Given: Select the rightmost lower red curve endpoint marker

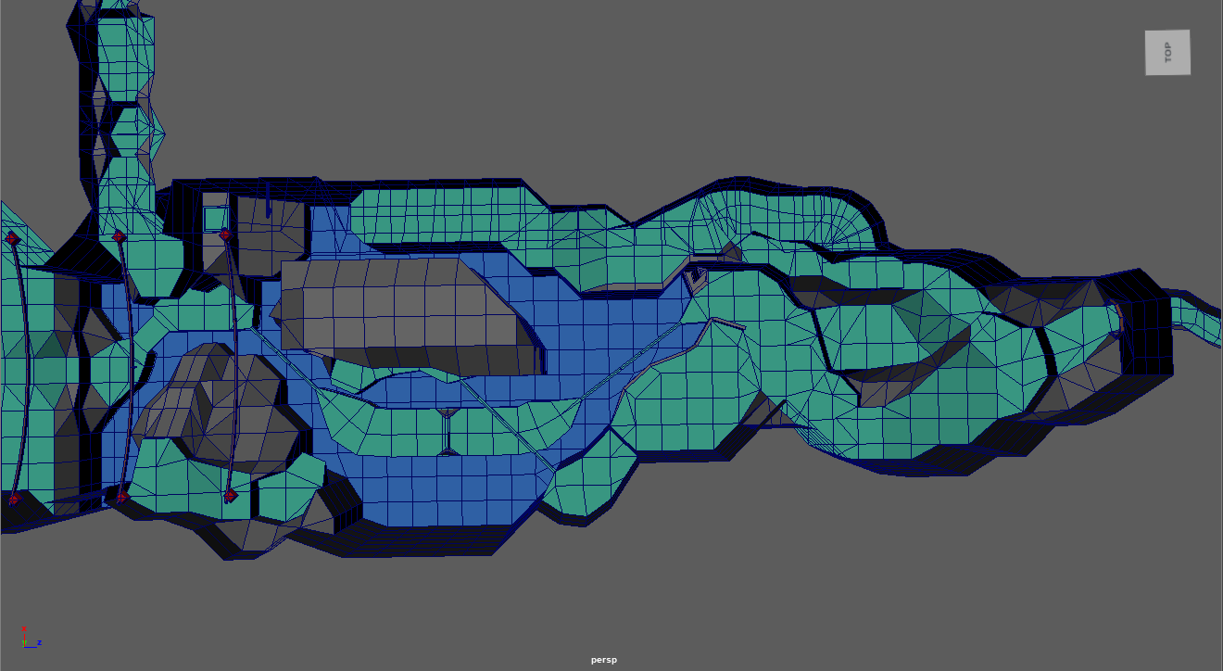Looking at the screenshot, I should 230,497.
